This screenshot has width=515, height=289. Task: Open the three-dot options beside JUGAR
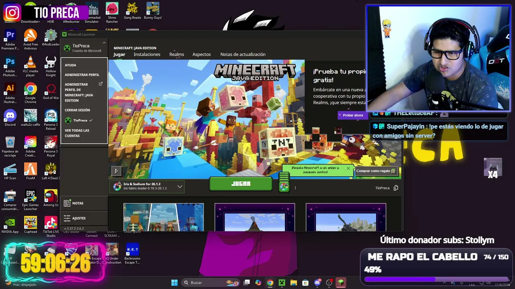point(295,188)
